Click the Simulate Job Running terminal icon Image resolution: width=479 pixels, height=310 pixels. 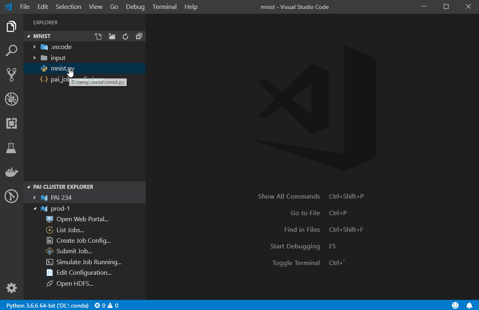pyautogui.click(x=49, y=262)
